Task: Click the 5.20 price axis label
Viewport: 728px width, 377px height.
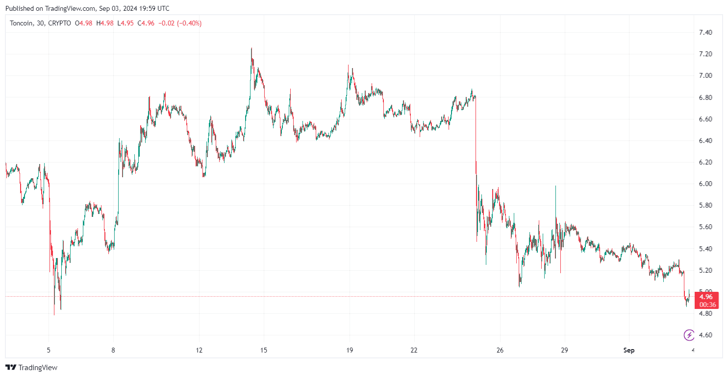Action: tap(705, 270)
